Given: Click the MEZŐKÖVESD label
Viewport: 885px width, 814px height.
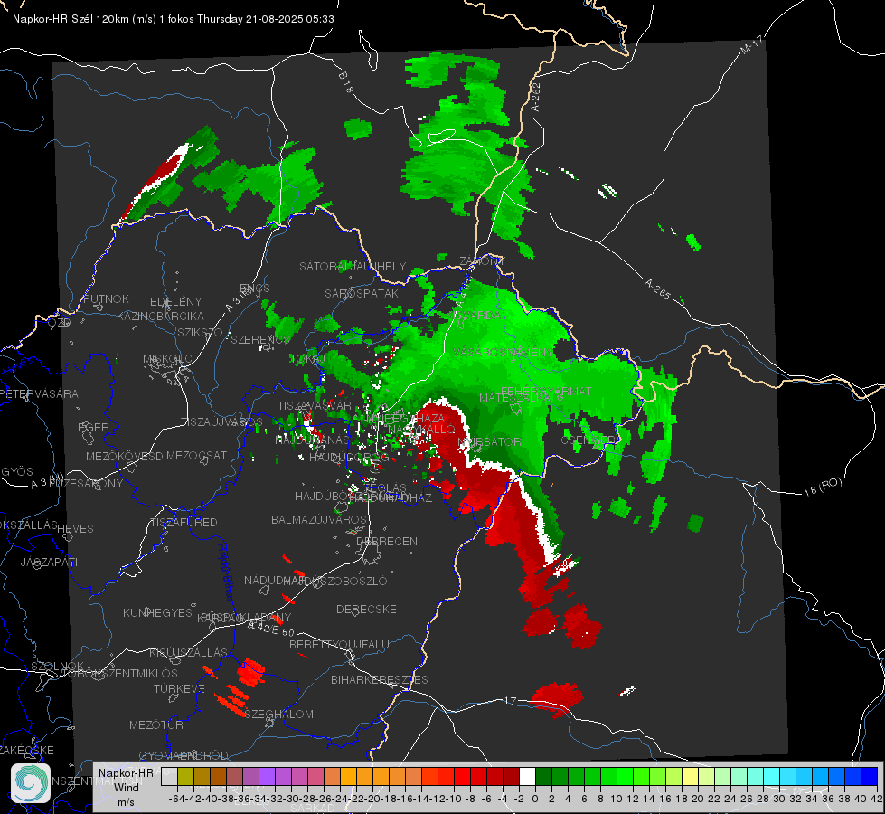Looking at the screenshot, I should tap(124, 456).
